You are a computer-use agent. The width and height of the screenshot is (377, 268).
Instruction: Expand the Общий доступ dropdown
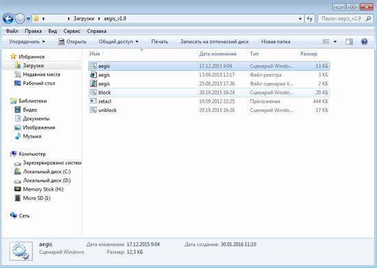pos(119,42)
